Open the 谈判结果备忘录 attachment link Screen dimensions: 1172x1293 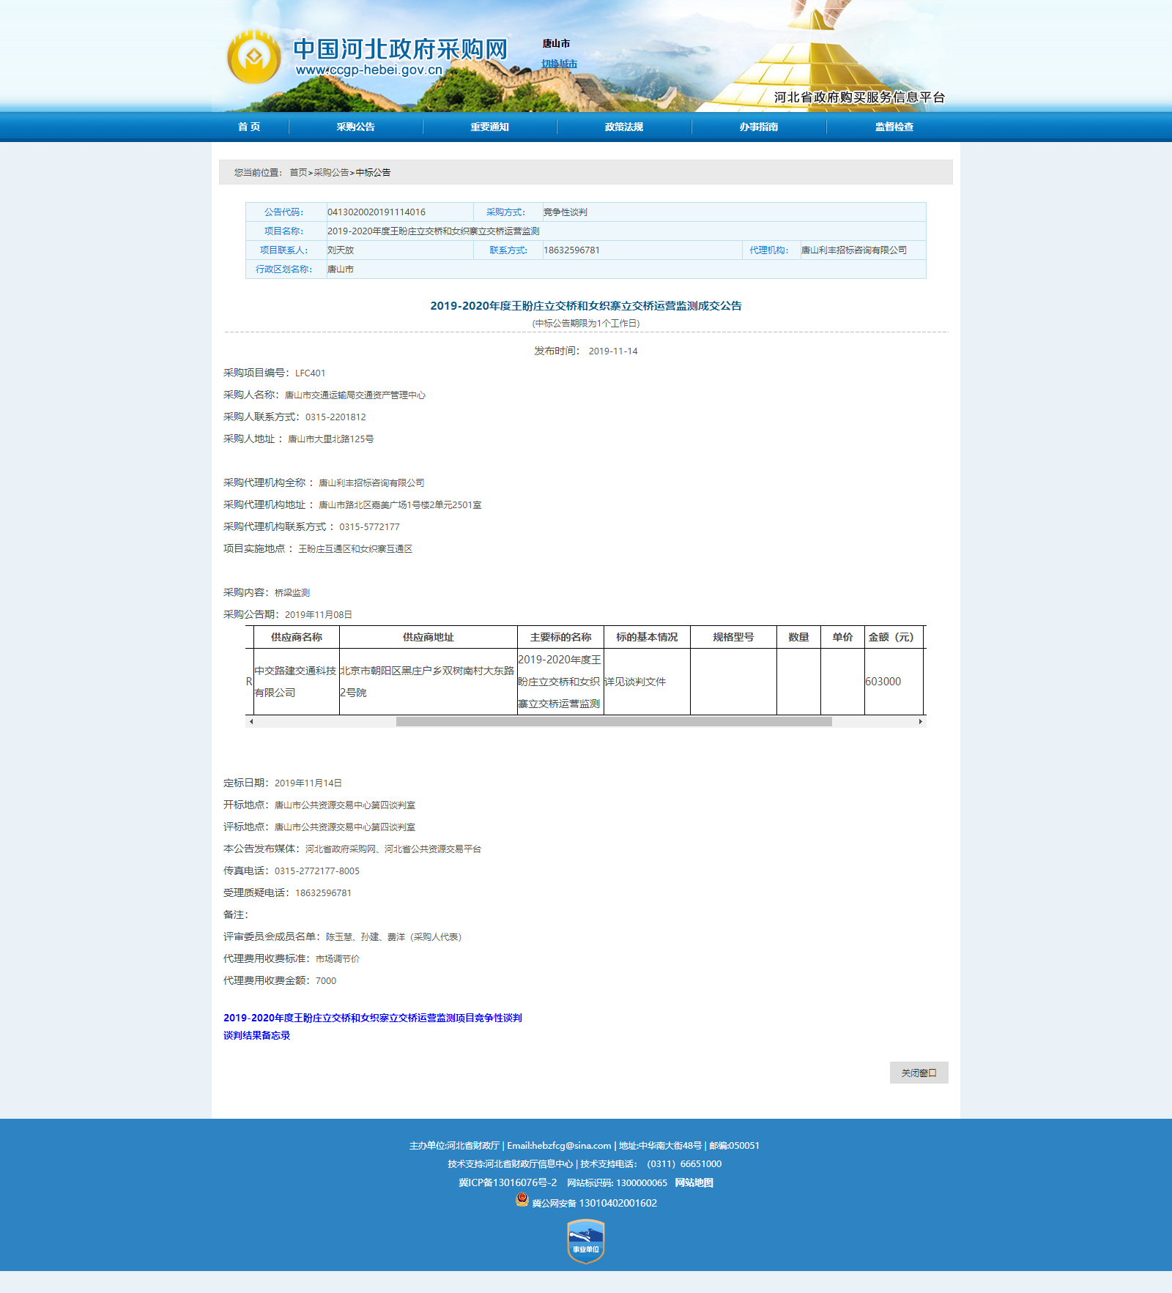(x=257, y=1035)
